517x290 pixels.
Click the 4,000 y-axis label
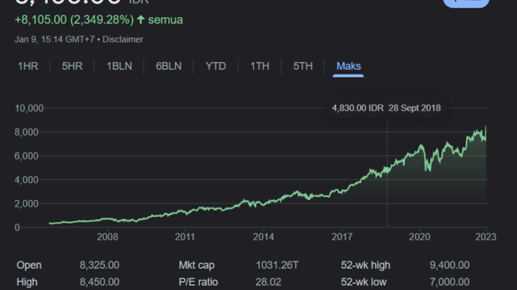pos(27,180)
